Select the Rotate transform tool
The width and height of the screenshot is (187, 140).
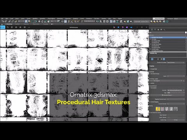tap(42, 21)
